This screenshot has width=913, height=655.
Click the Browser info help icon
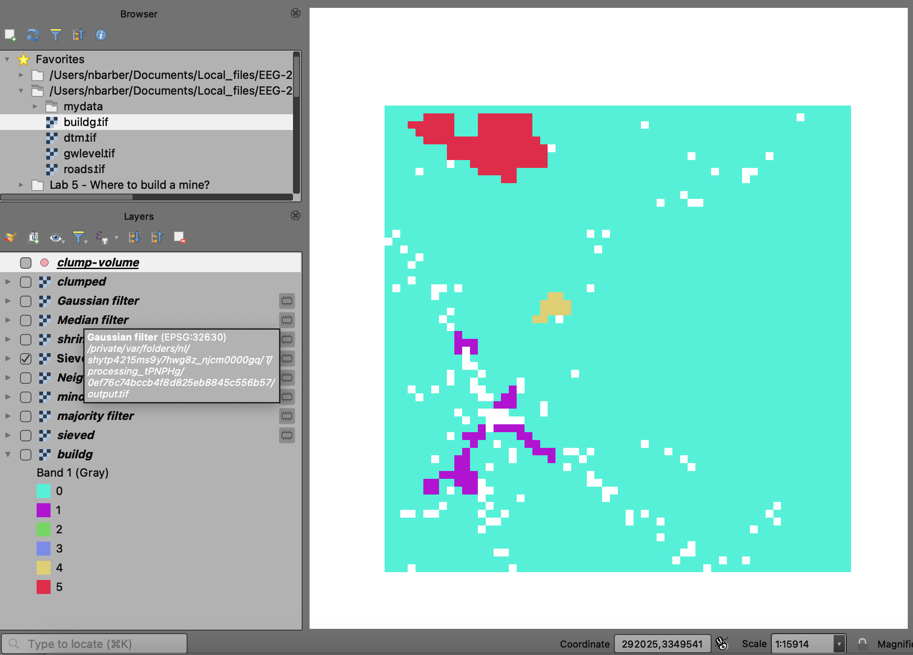tap(101, 35)
